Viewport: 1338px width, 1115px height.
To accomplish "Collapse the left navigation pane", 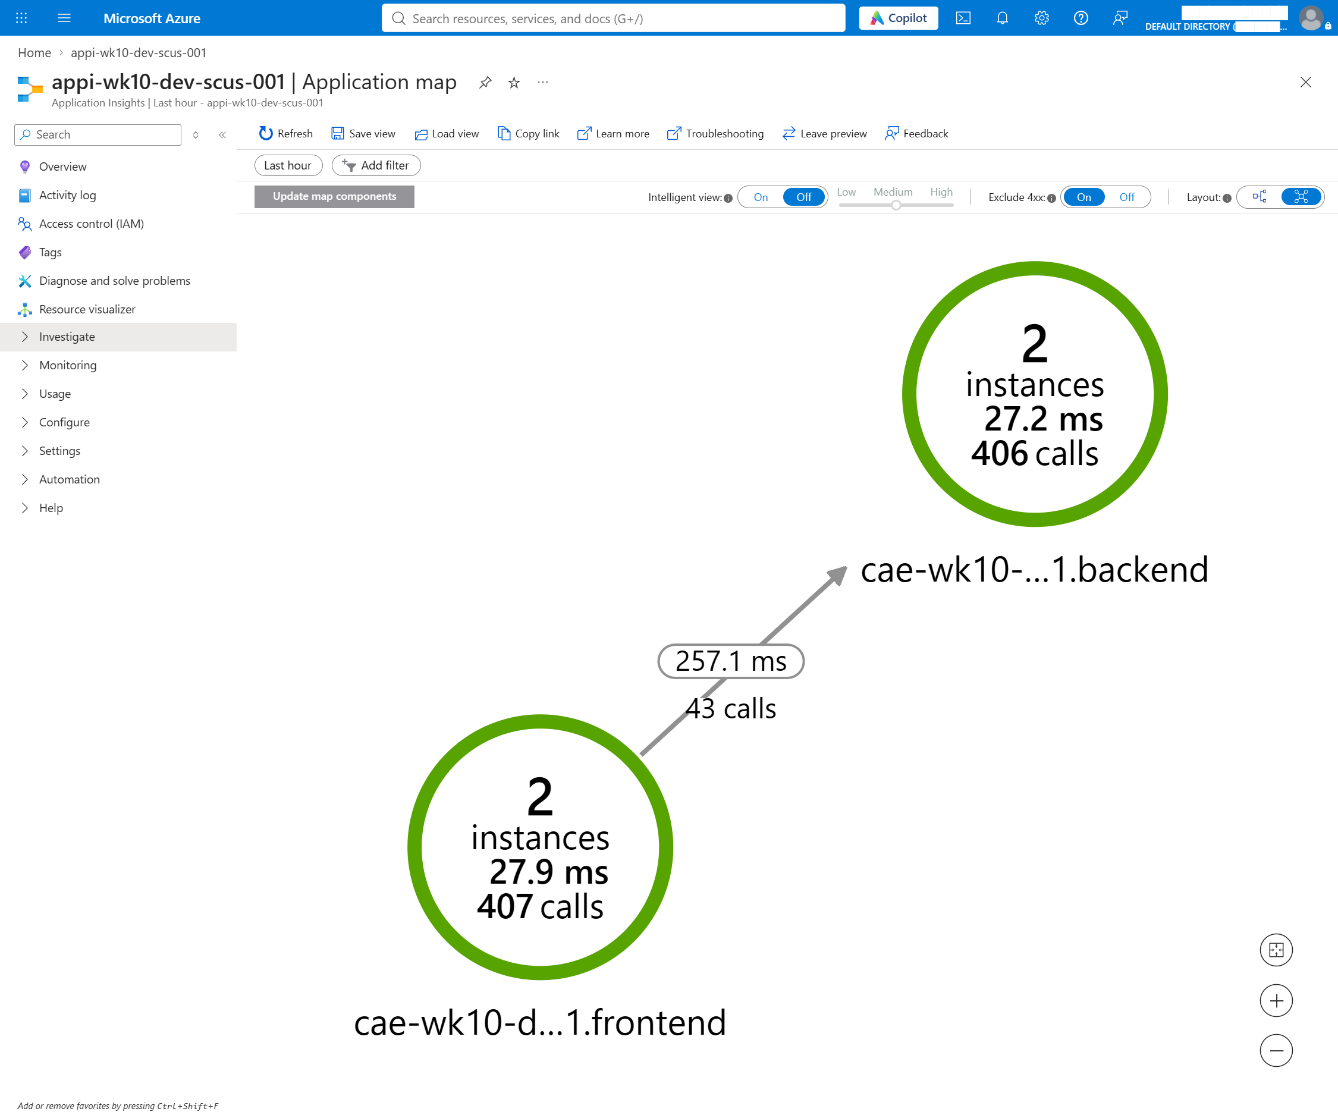I will (222, 134).
